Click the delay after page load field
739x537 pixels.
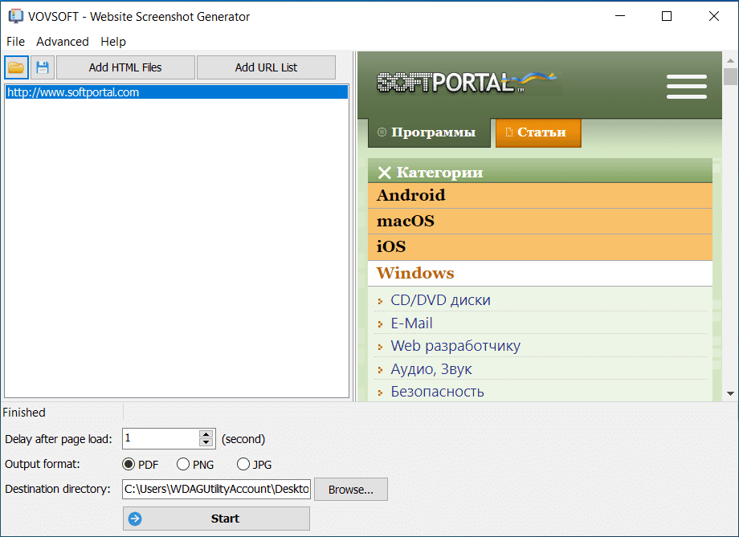161,438
